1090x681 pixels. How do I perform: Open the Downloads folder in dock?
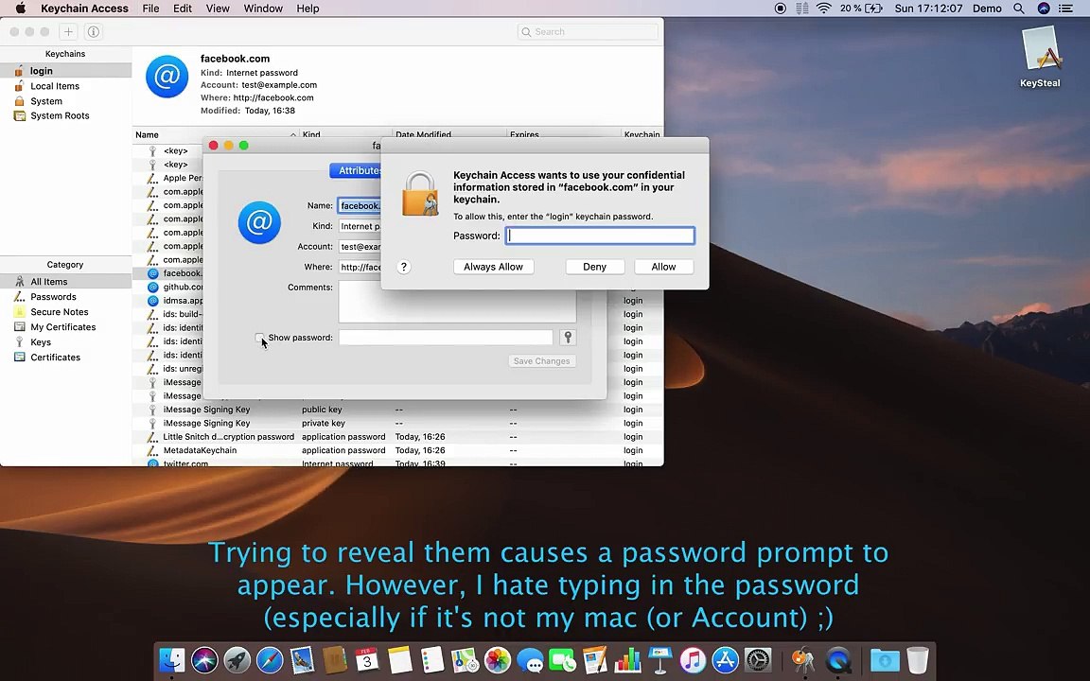[885, 660]
